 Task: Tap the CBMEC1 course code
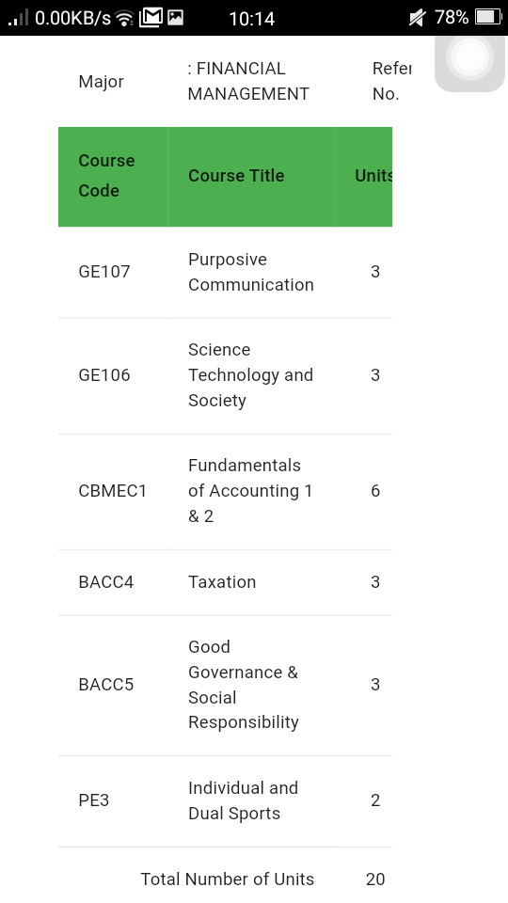click(112, 491)
